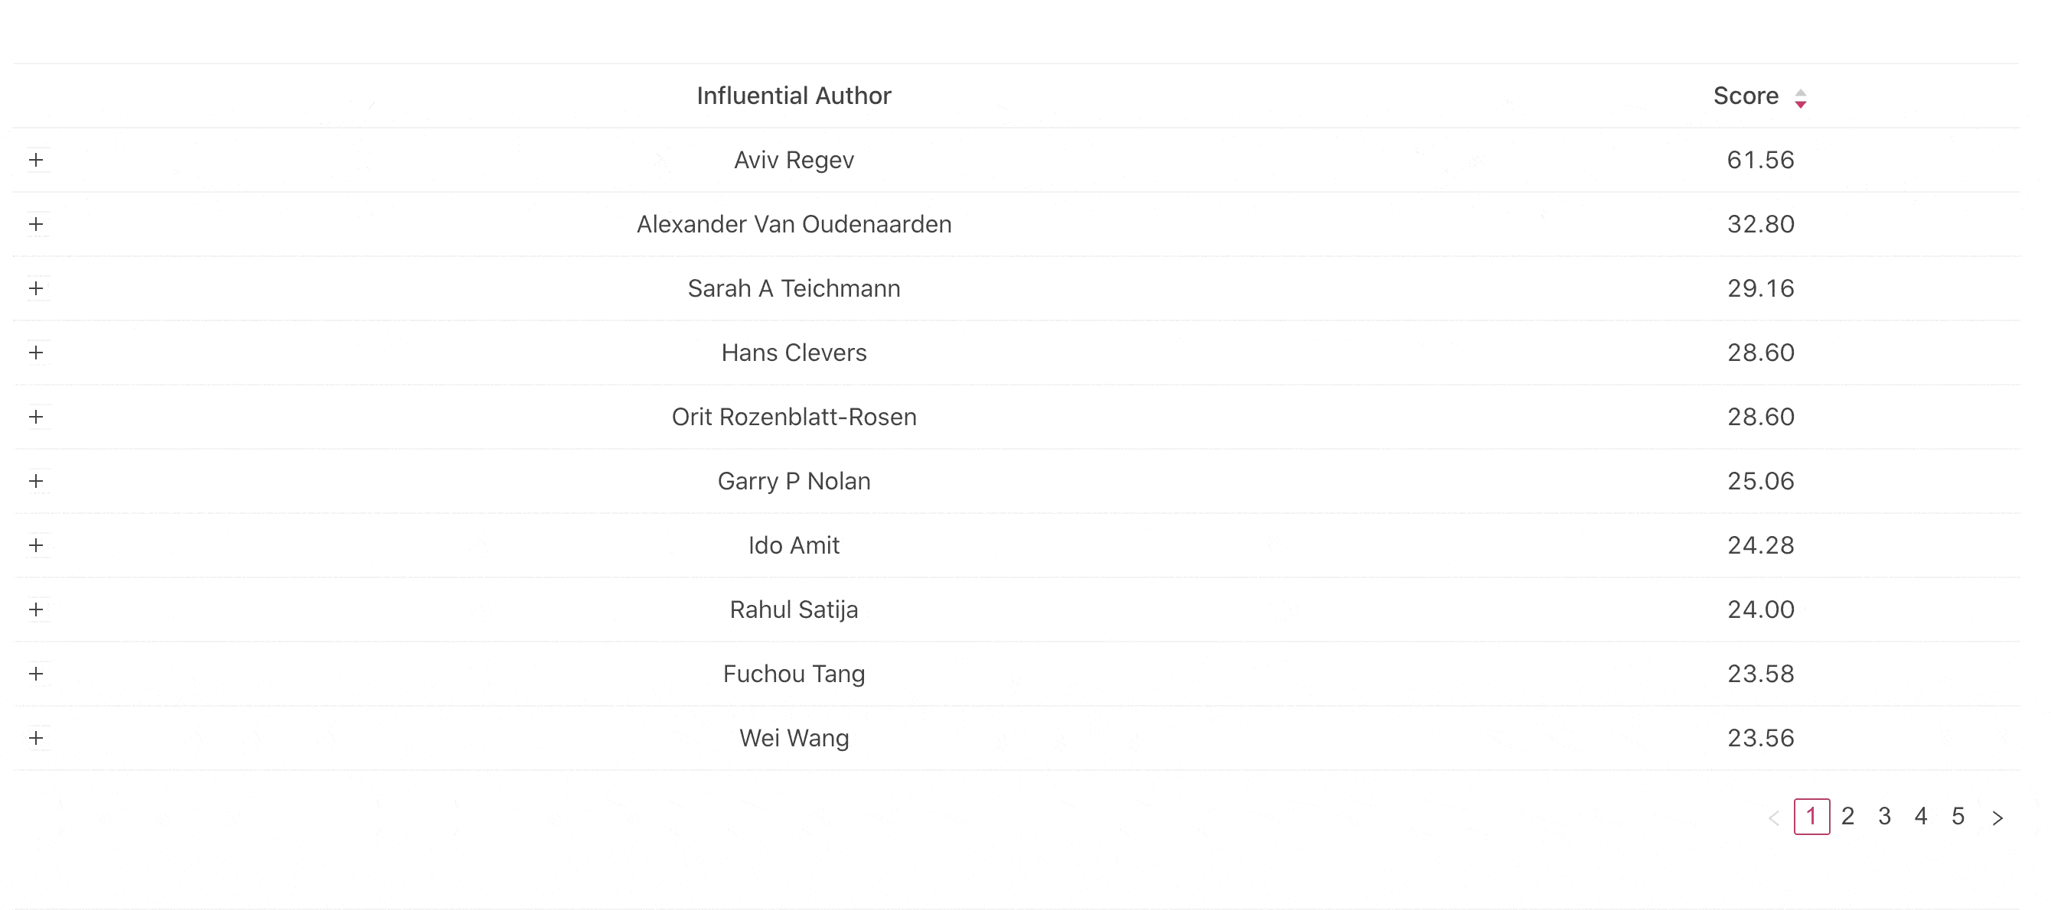Expand the Fuchou Tang row
Image resolution: width=2051 pixels, height=910 pixels.
click(x=36, y=674)
